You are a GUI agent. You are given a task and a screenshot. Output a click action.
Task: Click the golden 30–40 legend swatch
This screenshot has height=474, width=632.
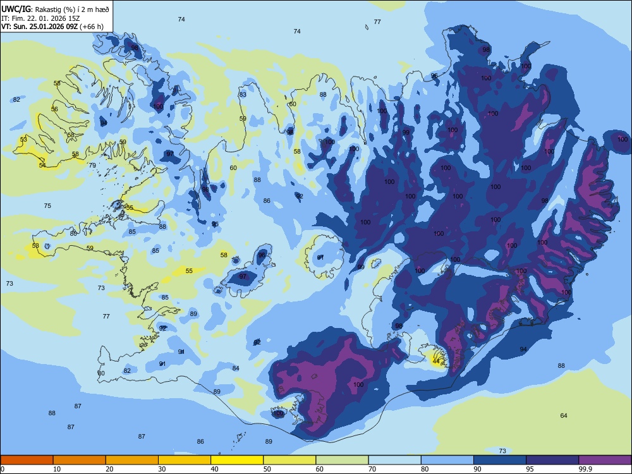[185, 460]
